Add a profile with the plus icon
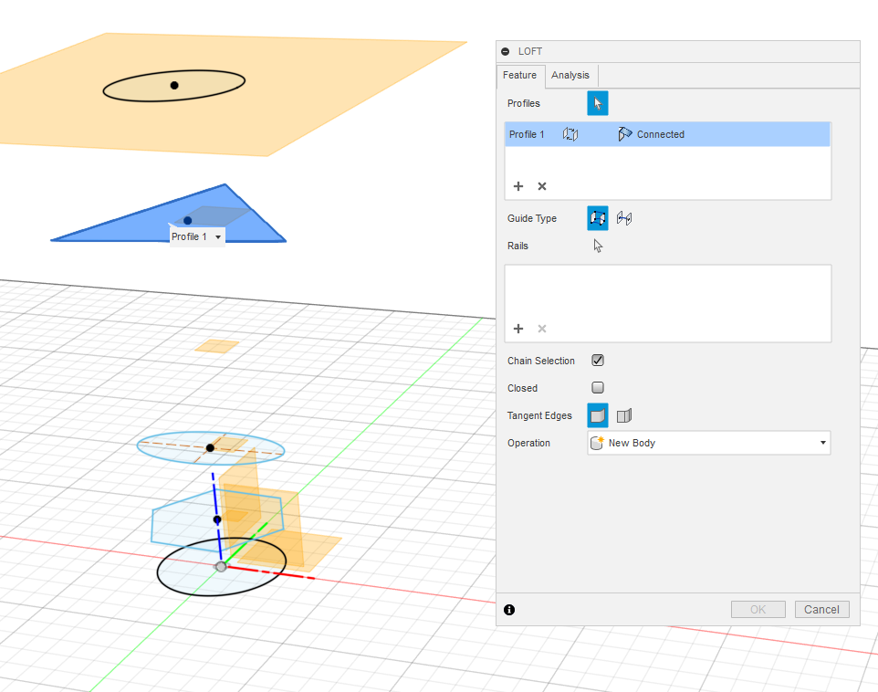Screen dimensions: 878x692 pyautogui.click(x=518, y=186)
